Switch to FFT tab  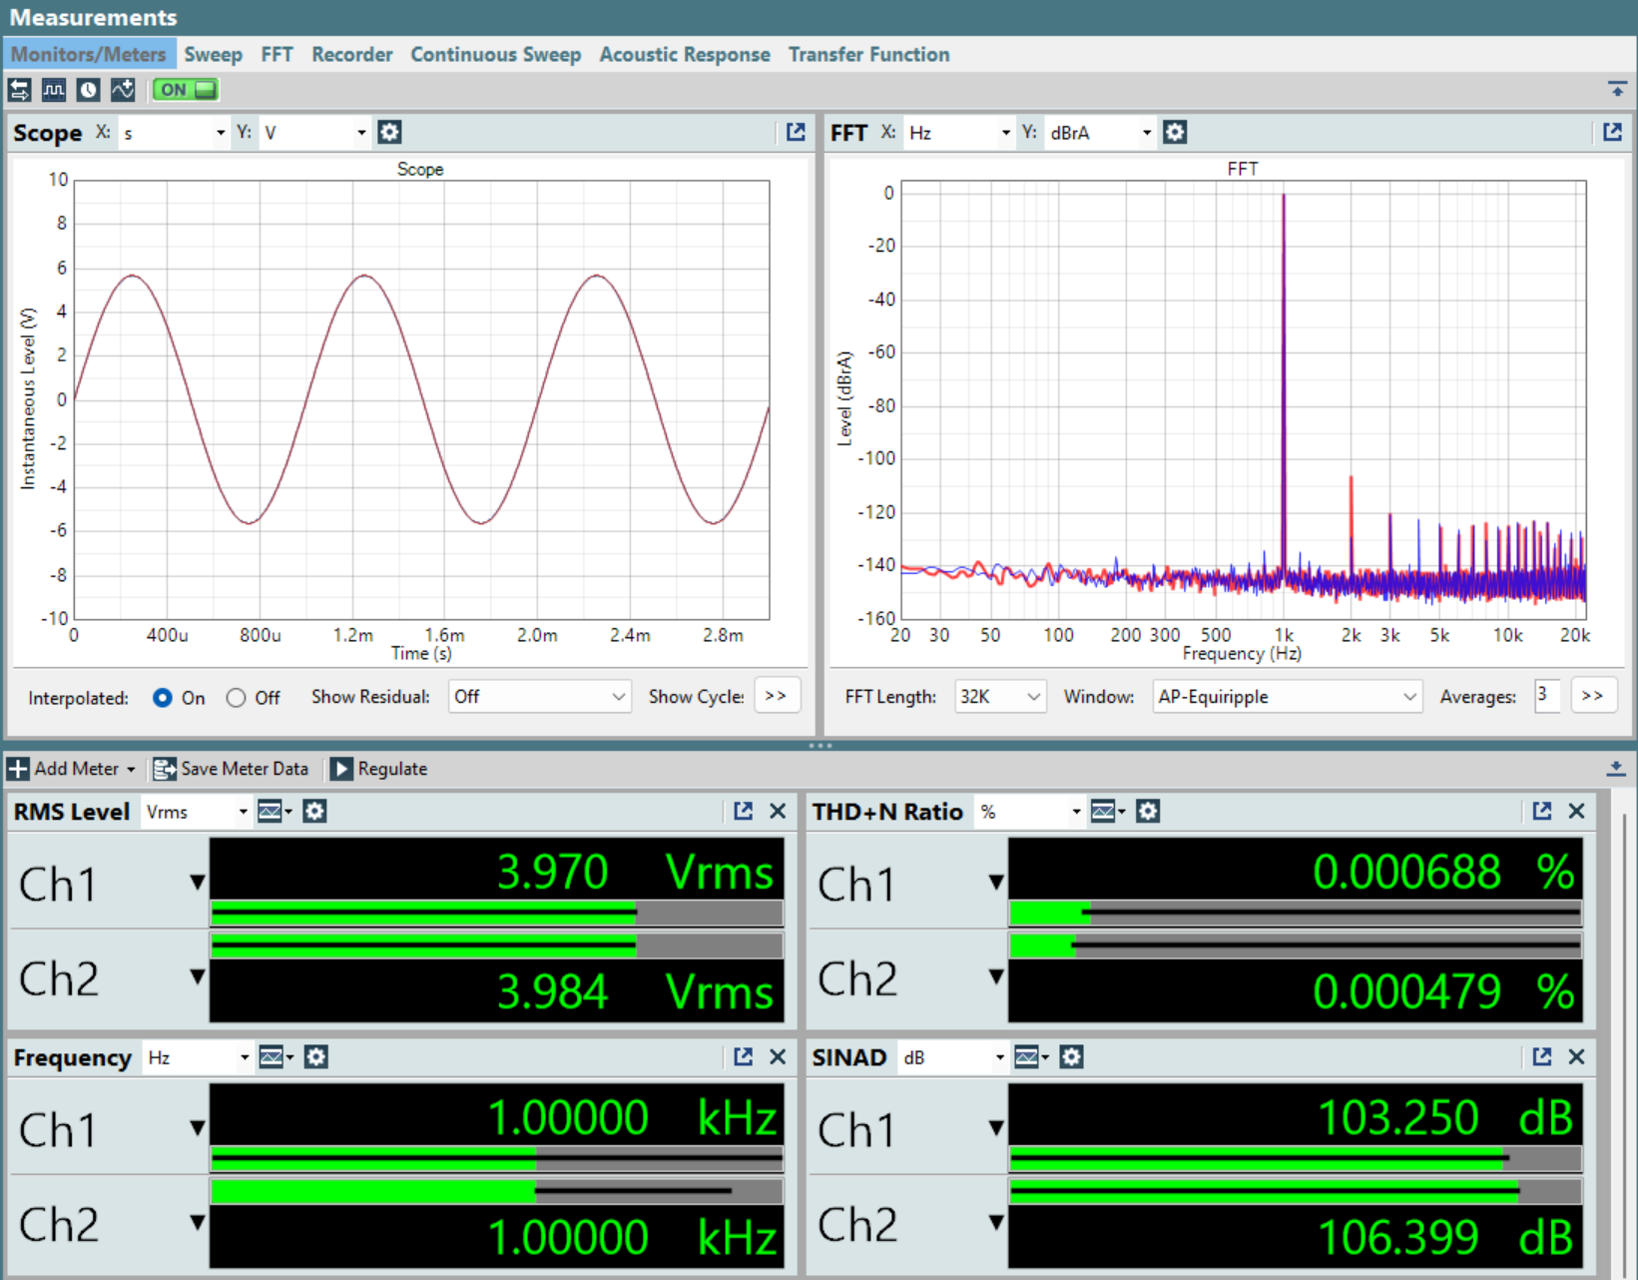point(277,54)
